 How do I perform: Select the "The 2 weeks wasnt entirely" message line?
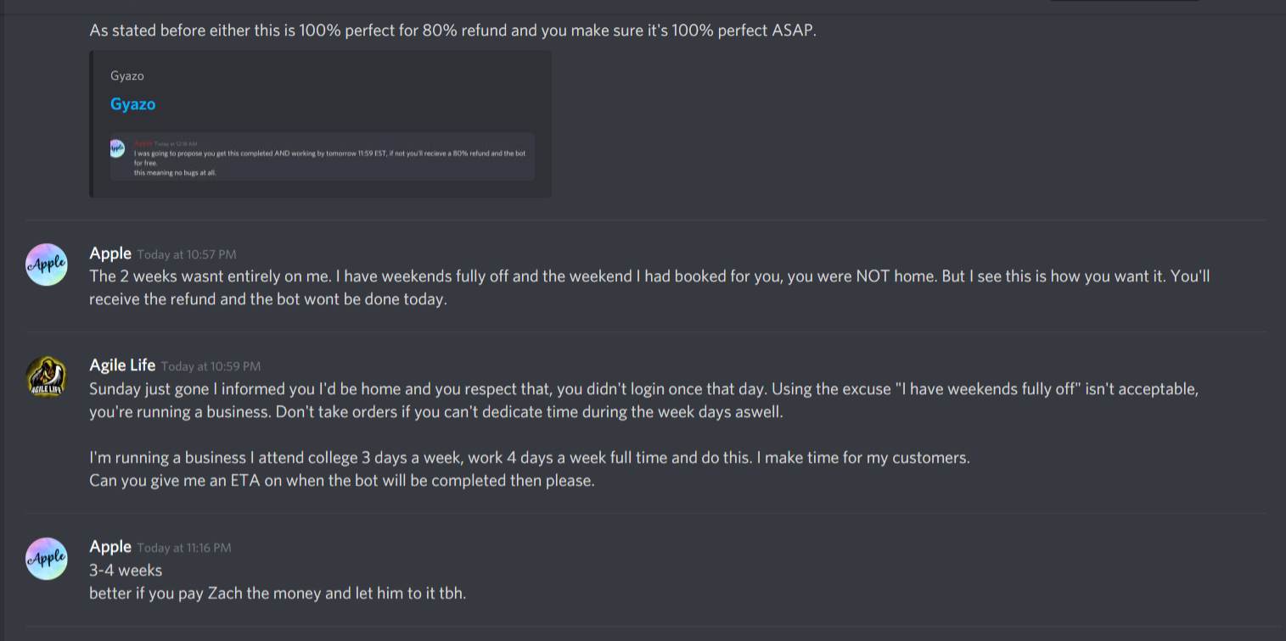[x=649, y=276]
